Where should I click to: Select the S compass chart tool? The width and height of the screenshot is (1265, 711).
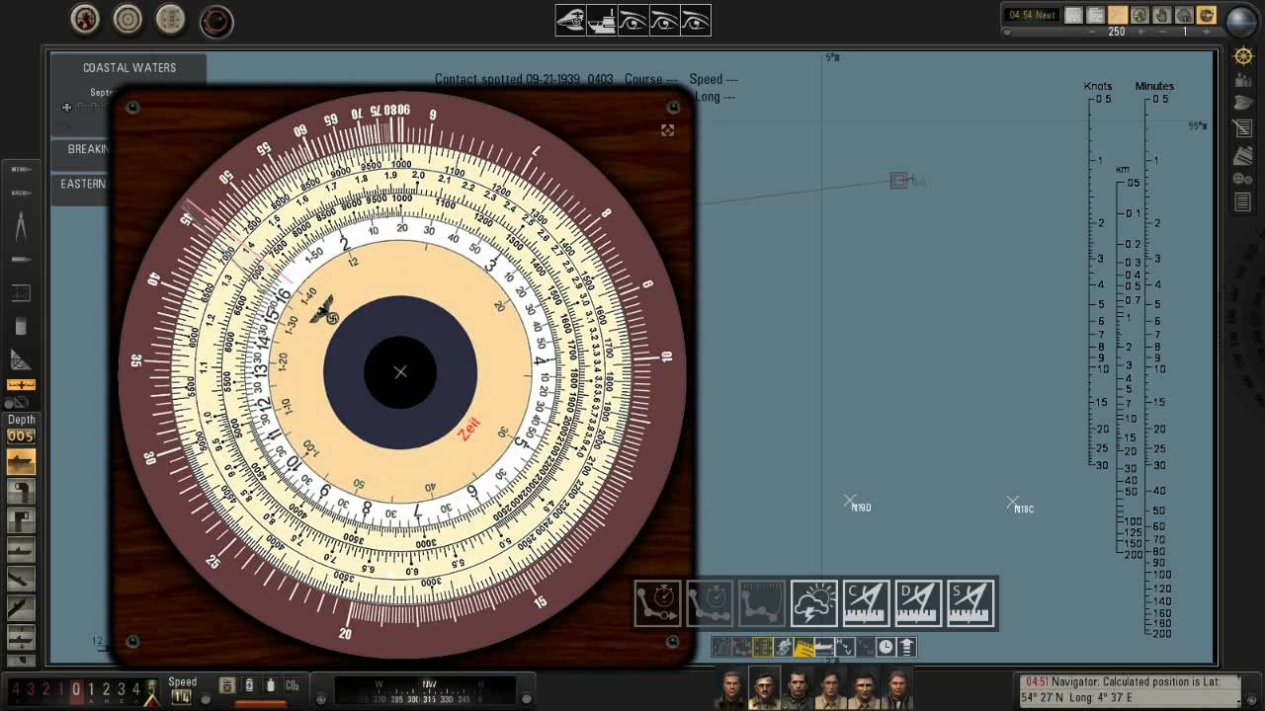pos(970,603)
